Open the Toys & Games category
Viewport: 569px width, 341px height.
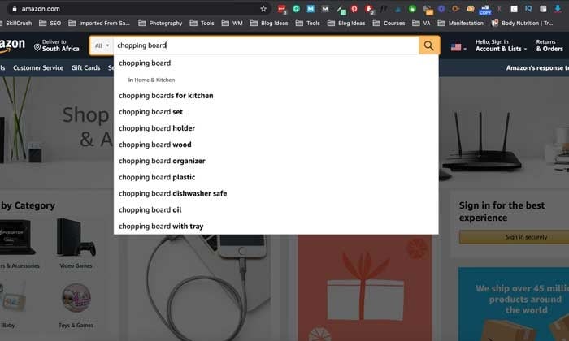coord(76,305)
